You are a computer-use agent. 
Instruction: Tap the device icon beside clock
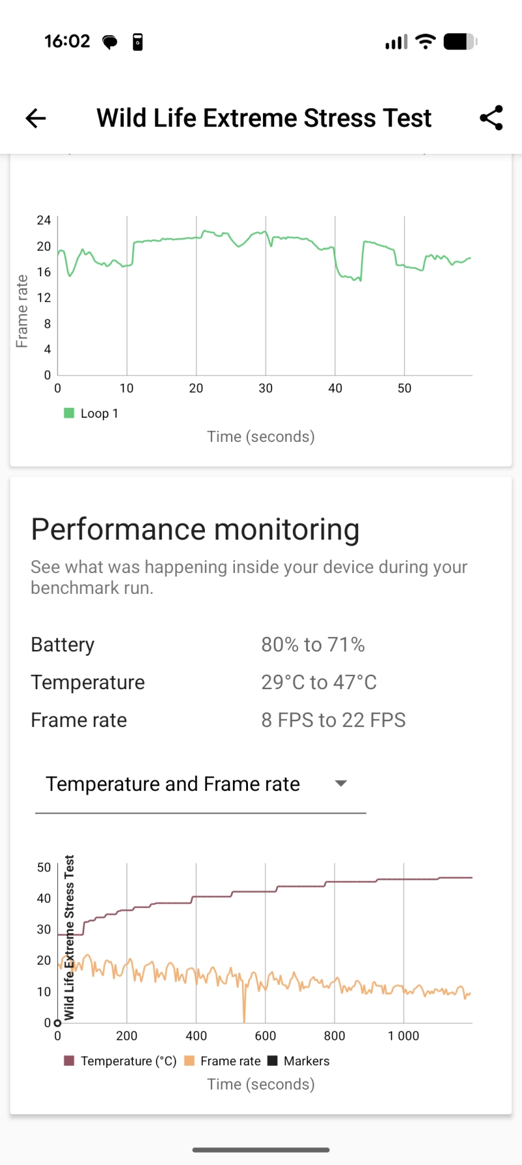(138, 42)
